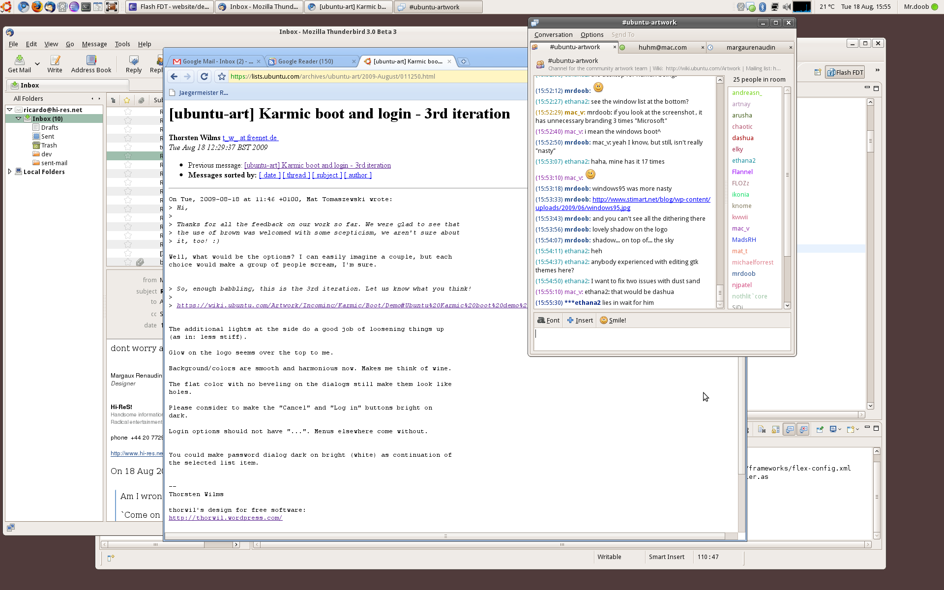Click the browser reload icon
The width and height of the screenshot is (944, 590).
[x=205, y=76]
